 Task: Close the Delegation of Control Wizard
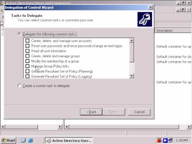click(x=150, y=8)
